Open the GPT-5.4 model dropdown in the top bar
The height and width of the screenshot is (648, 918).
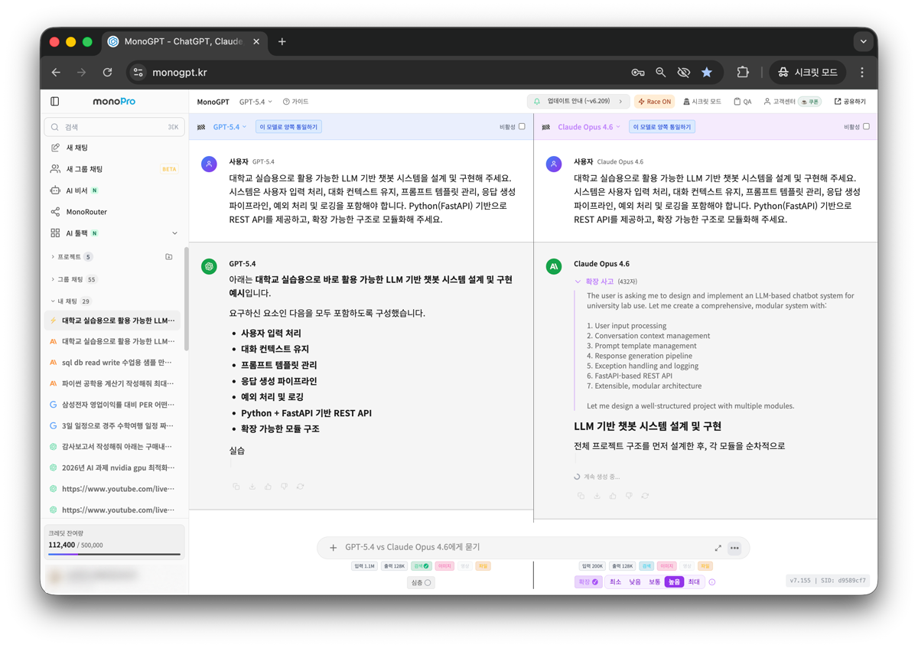click(x=256, y=102)
